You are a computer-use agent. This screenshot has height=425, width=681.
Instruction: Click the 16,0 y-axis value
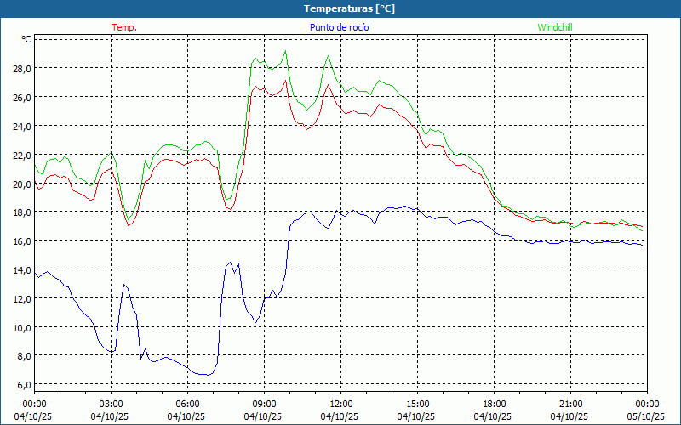click(21, 241)
